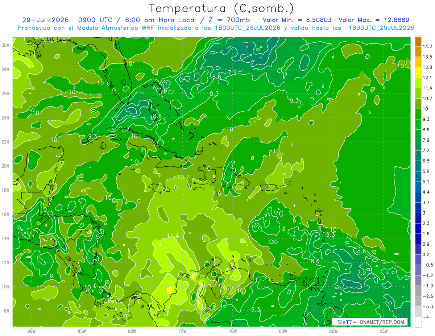Click the 3.7 colorbar value
The width and height of the screenshot is (435, 336).
pos(426,203)
